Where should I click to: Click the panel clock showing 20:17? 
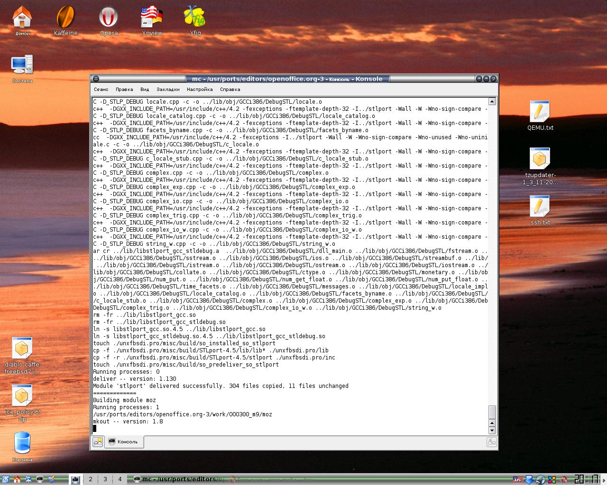tap(586, 479)
